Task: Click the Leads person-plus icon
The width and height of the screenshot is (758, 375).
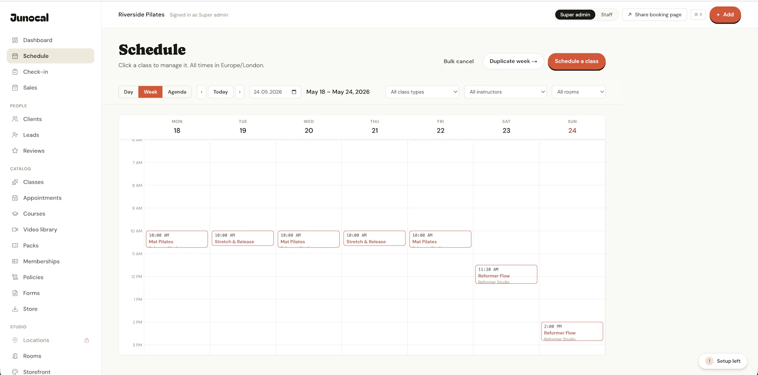Action: 15,135
